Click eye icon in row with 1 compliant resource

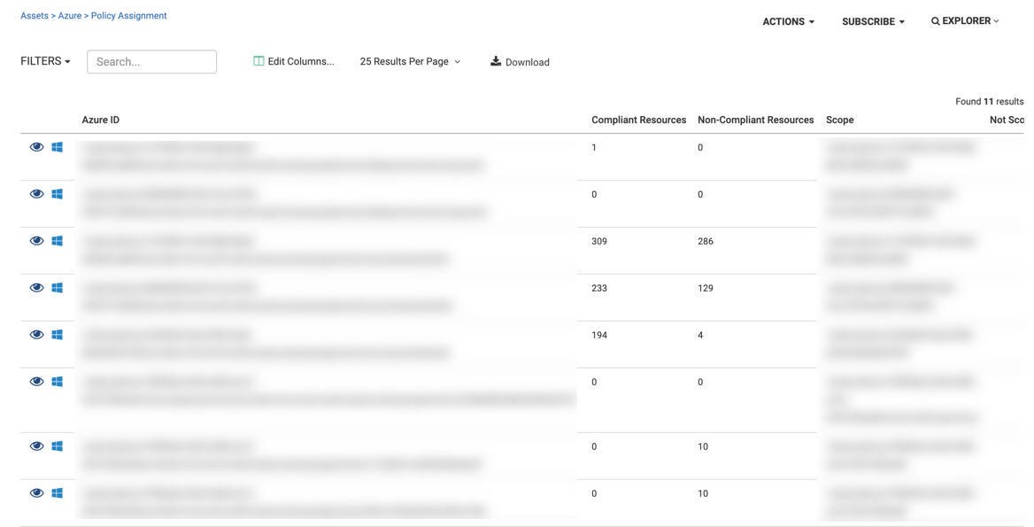(37, 147)
